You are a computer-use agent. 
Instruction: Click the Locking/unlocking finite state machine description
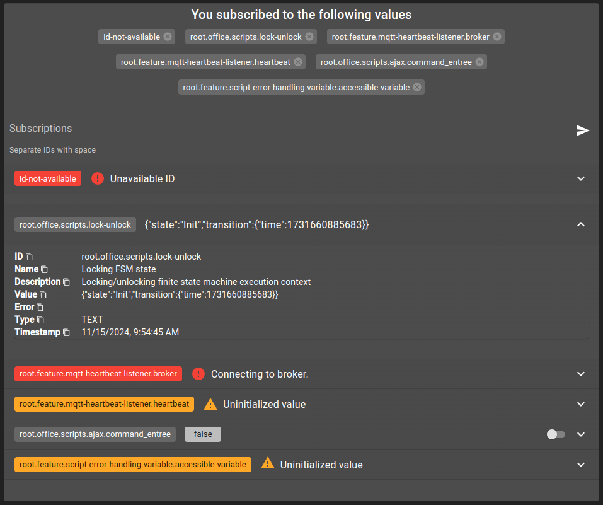[x=196, y=282]
